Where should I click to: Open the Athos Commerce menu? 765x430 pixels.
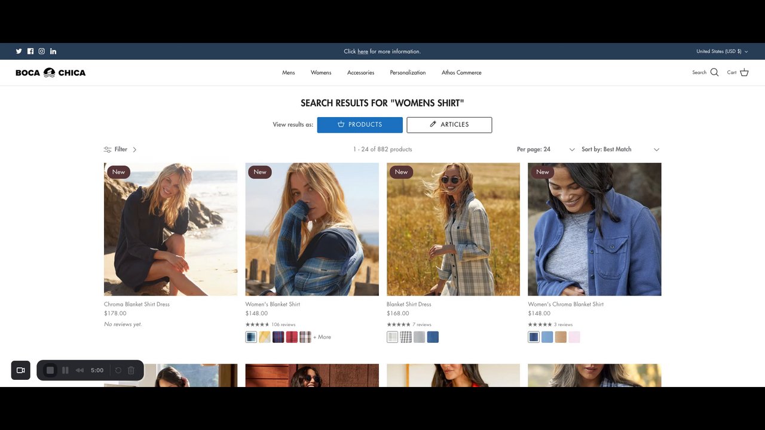point(461,72)
